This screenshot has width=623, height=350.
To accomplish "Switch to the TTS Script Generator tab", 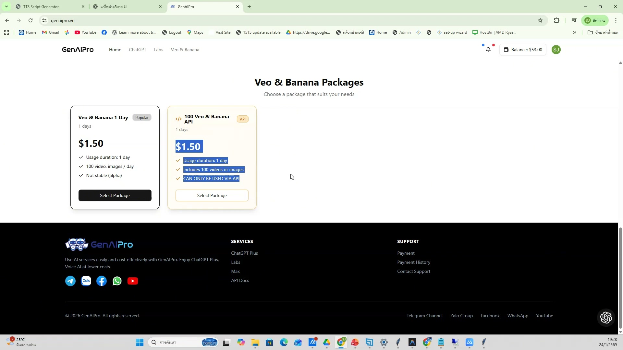I will [x=49, y=6].
